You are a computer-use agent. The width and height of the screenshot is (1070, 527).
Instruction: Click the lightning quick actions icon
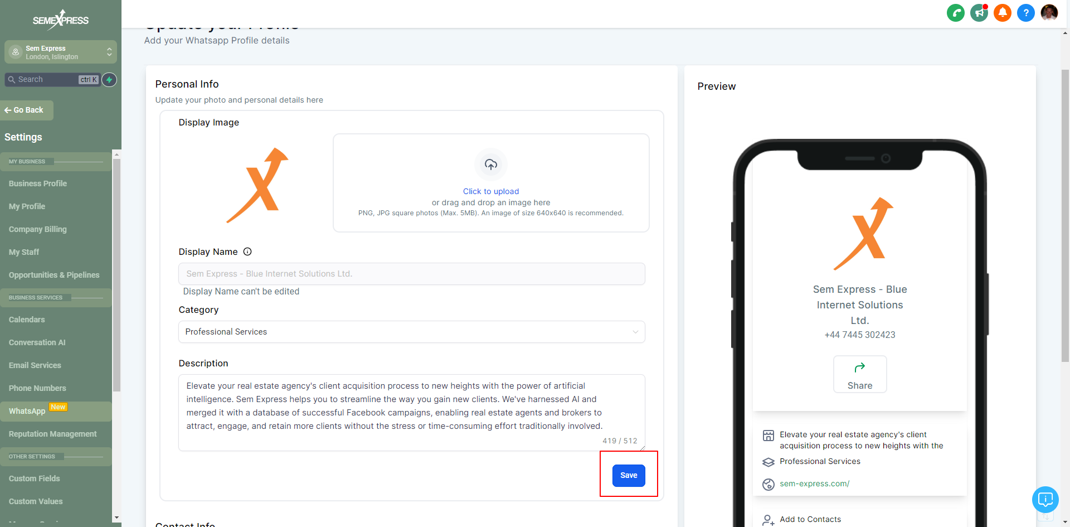coord(110,80)
